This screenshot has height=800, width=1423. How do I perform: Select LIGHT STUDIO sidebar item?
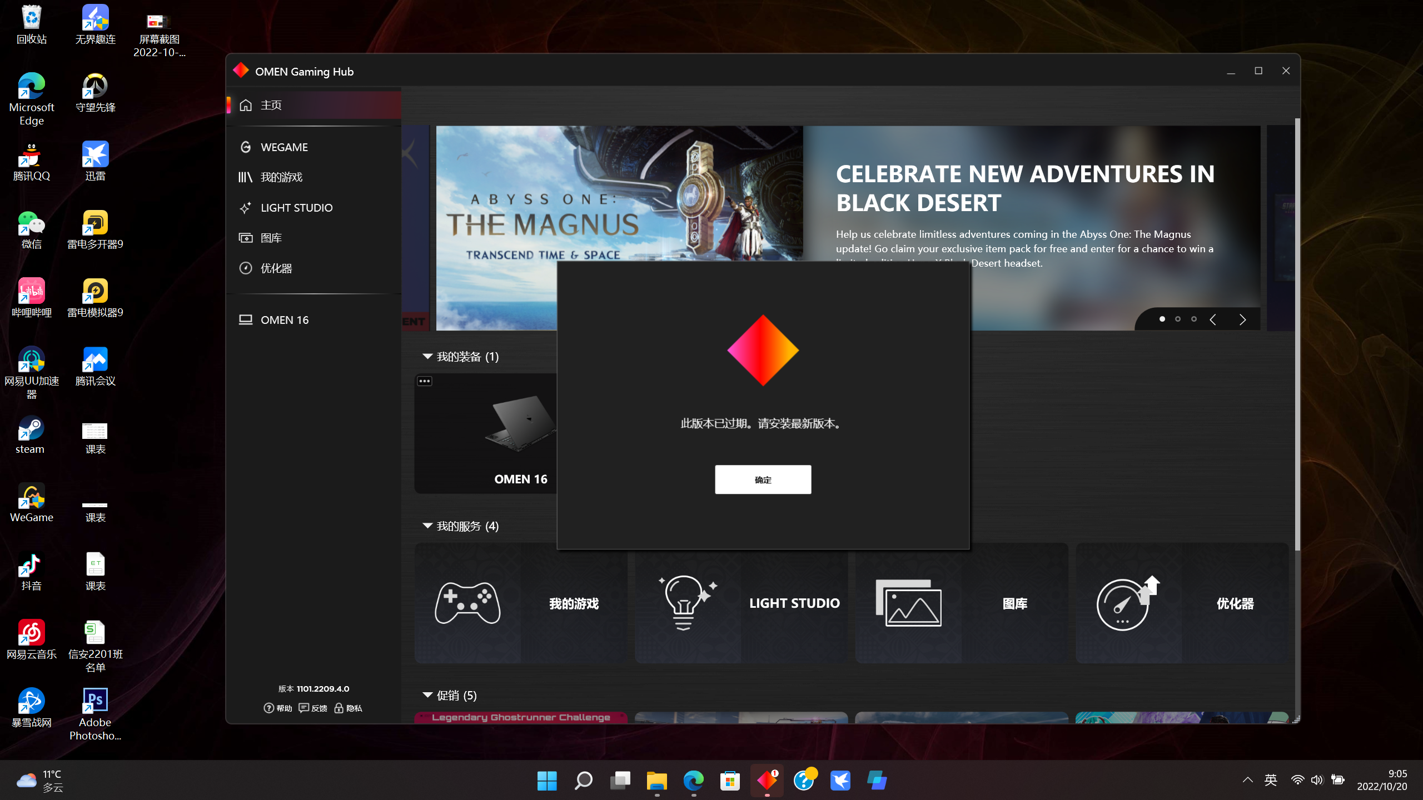pyautogui.click(x=296, y=208)
